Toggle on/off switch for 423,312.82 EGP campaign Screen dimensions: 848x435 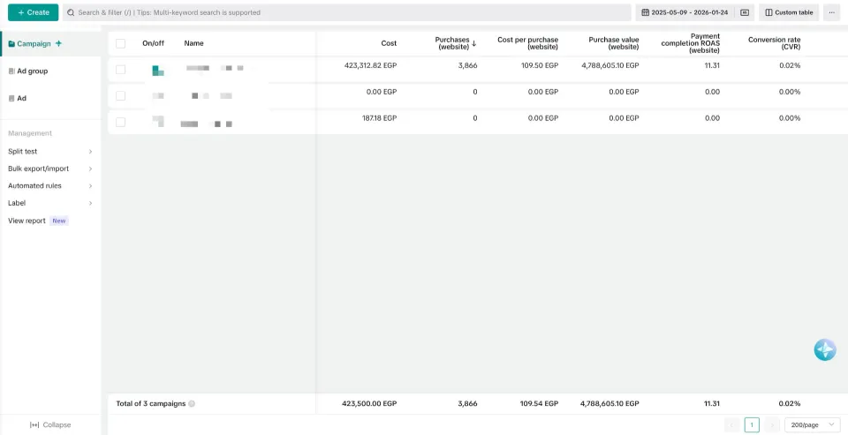point(158,70)
